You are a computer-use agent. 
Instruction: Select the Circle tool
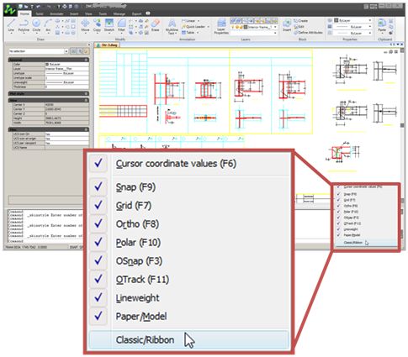click(x=36, y=25)
